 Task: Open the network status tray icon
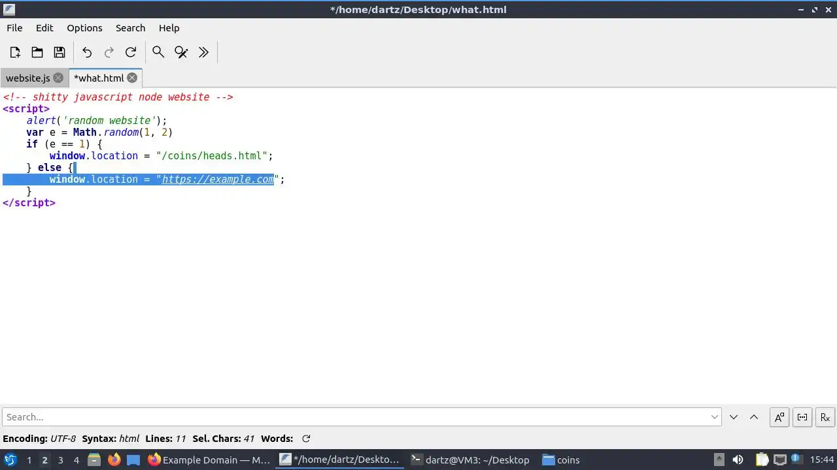779,460
